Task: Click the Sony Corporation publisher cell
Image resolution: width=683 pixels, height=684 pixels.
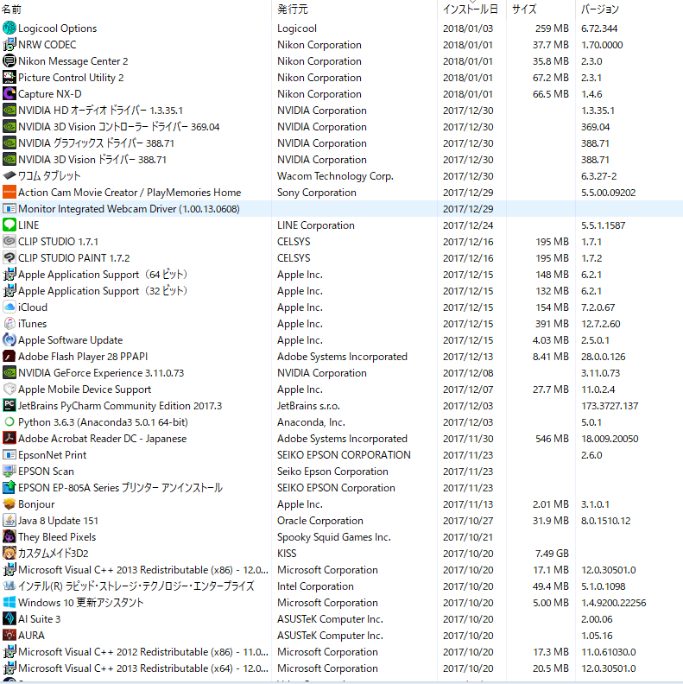Action: point(317,193)
